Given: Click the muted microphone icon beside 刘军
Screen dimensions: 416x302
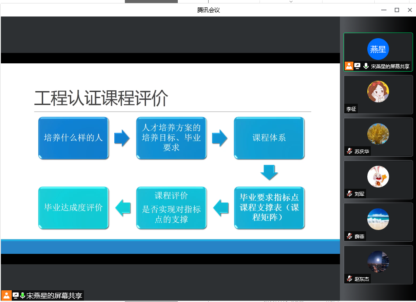Looking at the screenshot, I should [349, 194].
